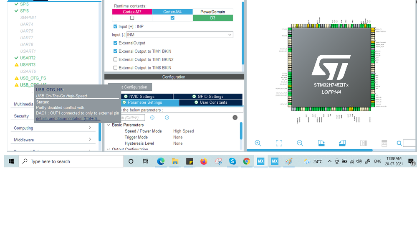Fit chip to best view
This screenshot has height=235, width=417.
[279, 143]
